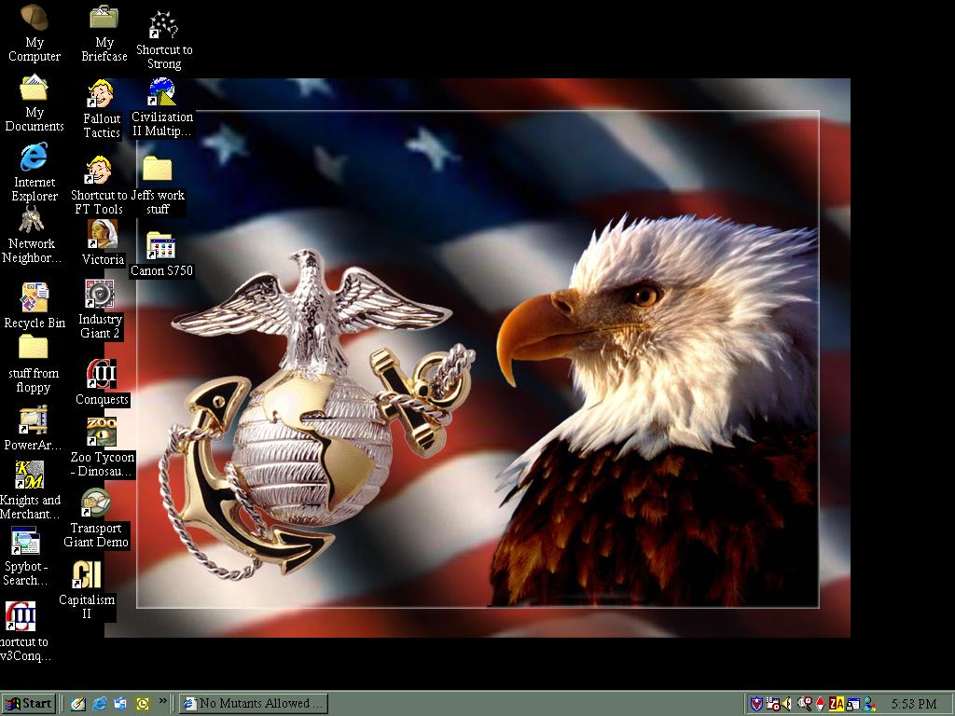
Task: Click the magnifier clock tray icon
Action: [x=805, y=704]
